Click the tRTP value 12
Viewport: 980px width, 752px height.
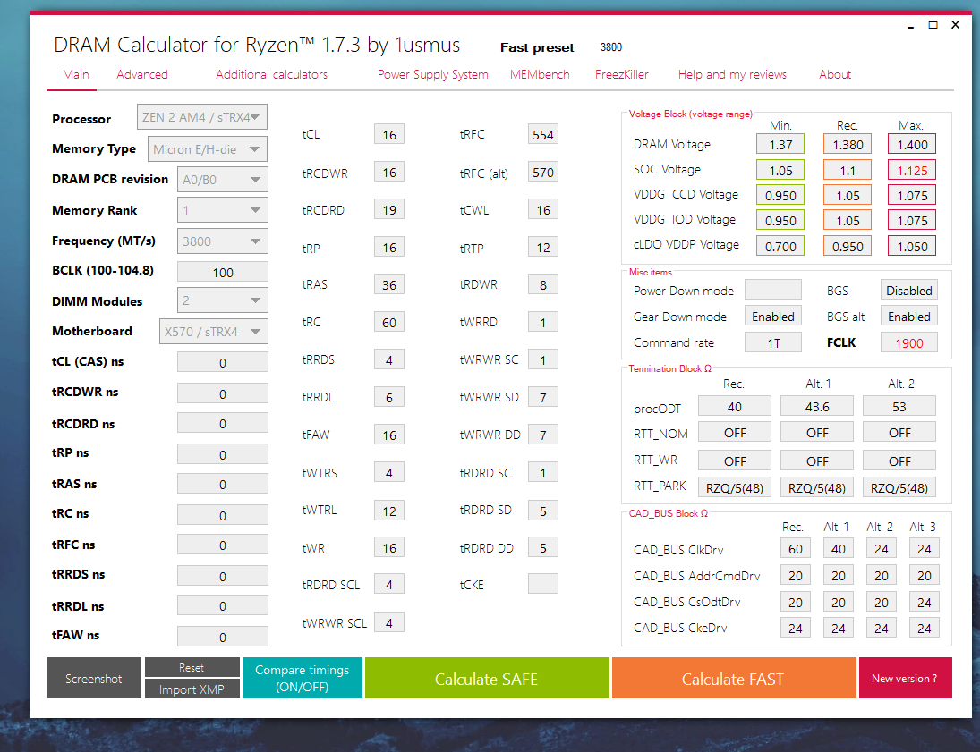click(543, 248)
